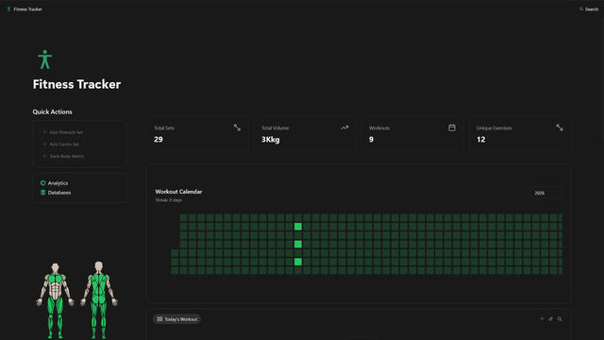Image resolution: width=604 pixels, height=340 pixels.
Task: Click the Workouts value 9
Action: [371, 140]
